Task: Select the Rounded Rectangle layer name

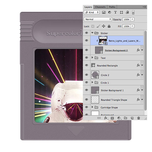Action: point(107,66)
